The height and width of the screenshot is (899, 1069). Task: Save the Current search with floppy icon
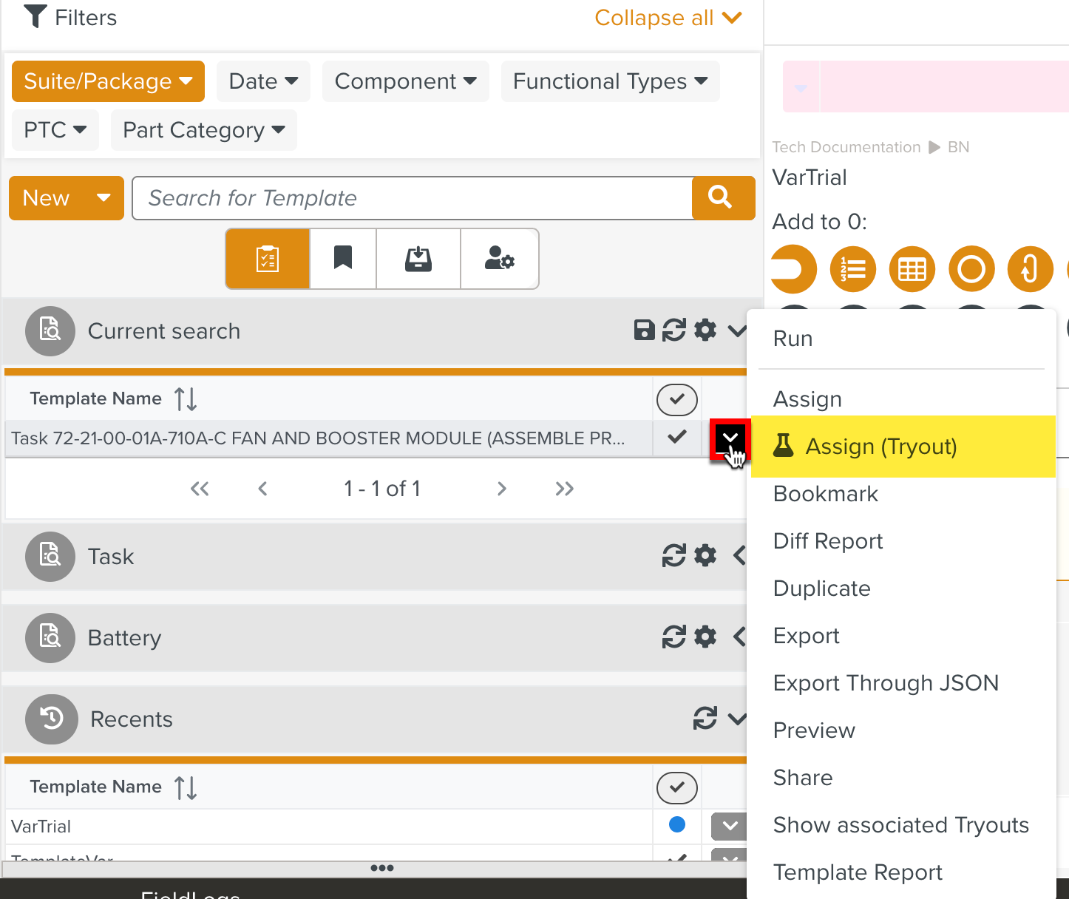[x=644, y=330]
